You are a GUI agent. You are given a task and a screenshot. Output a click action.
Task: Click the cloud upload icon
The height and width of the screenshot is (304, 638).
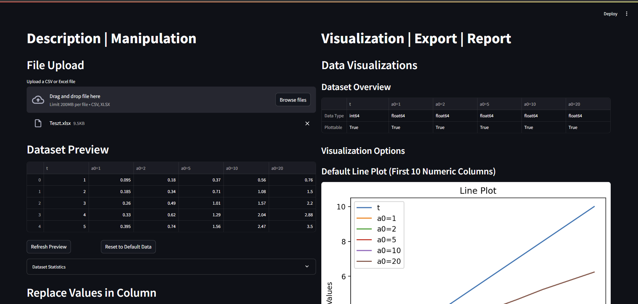click(x=38, y=100)
